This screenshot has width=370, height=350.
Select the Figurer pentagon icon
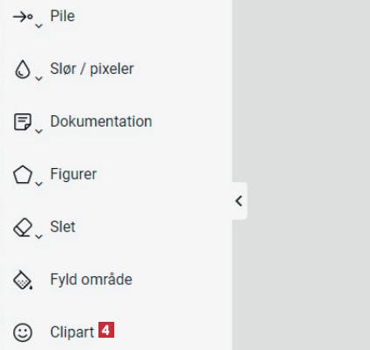pyautogui.click(x=23, y=175)
